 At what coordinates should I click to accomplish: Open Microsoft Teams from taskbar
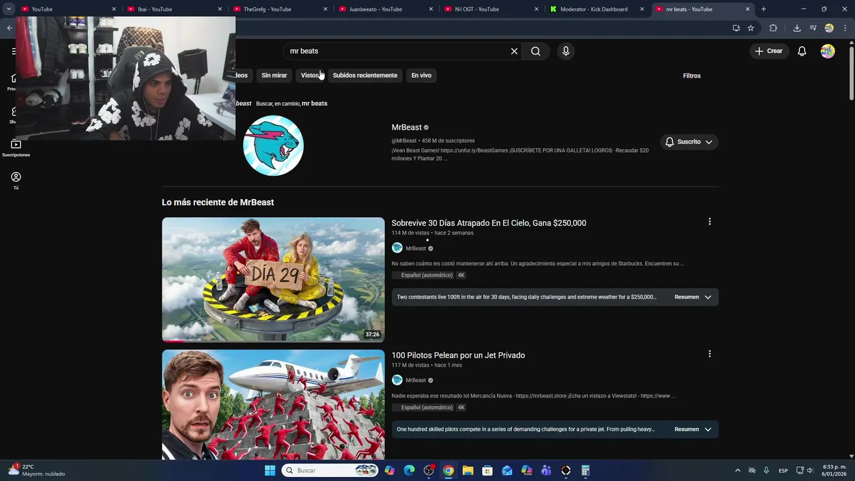coord(546,470)
